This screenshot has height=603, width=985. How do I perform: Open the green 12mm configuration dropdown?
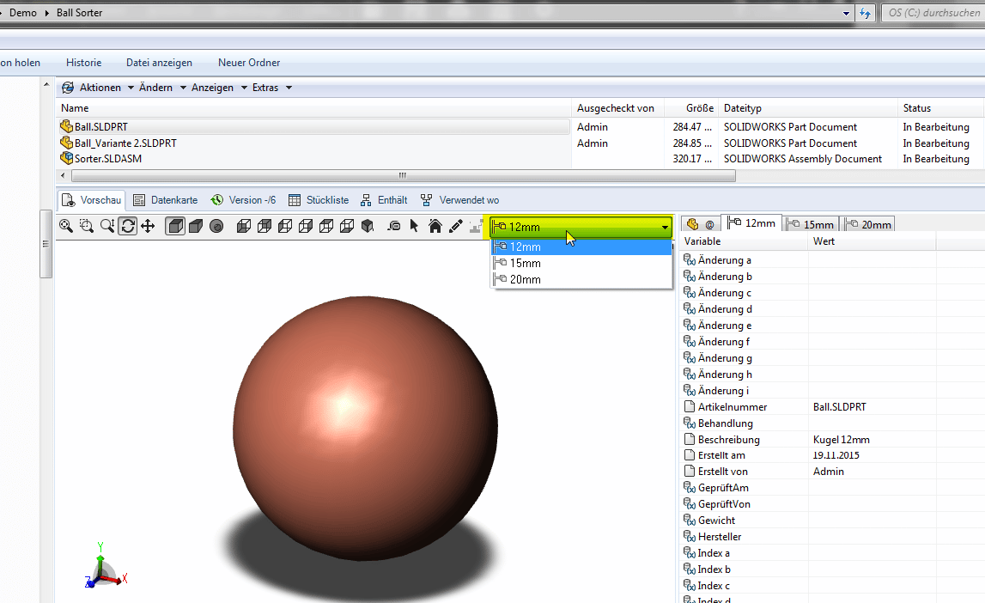[x=581, y=227]
